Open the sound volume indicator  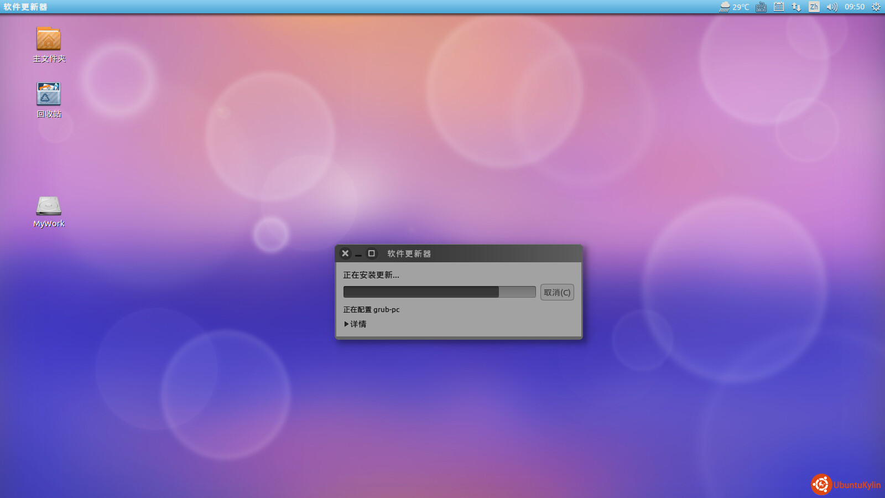pyautogui.click(x=831, y=7)
